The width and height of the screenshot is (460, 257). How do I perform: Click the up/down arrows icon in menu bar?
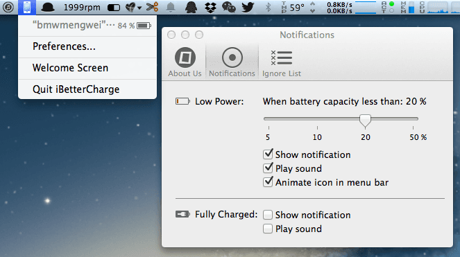click(x=313, y=8)
